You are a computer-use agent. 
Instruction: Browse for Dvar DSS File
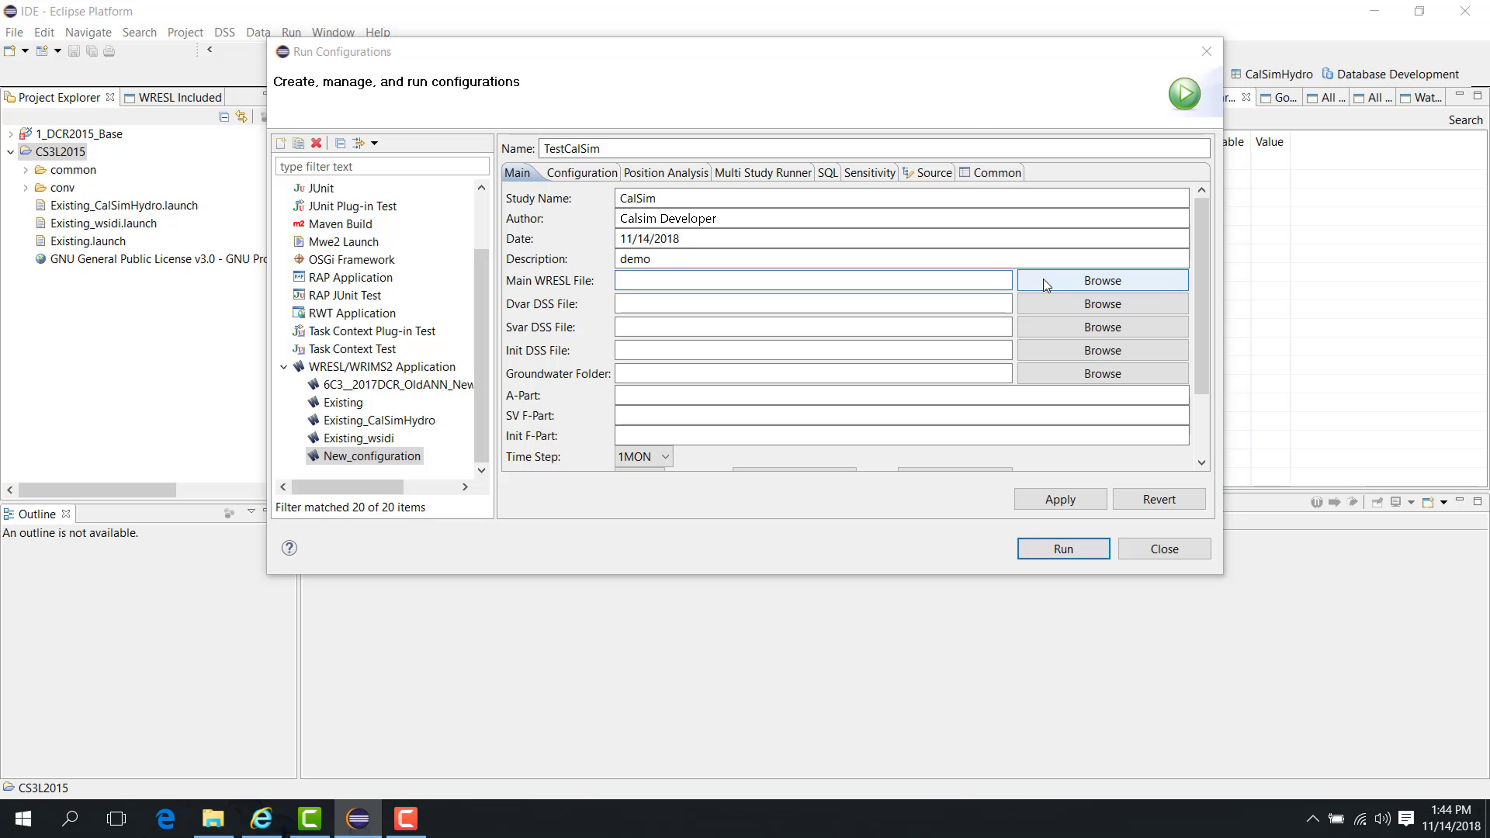coord(1103,304)
